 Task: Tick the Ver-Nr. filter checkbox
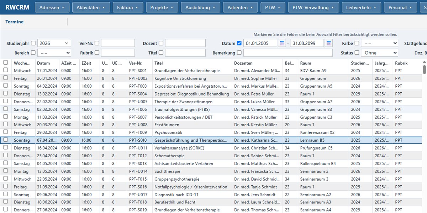pyautogui.click(x=97, y=43)
